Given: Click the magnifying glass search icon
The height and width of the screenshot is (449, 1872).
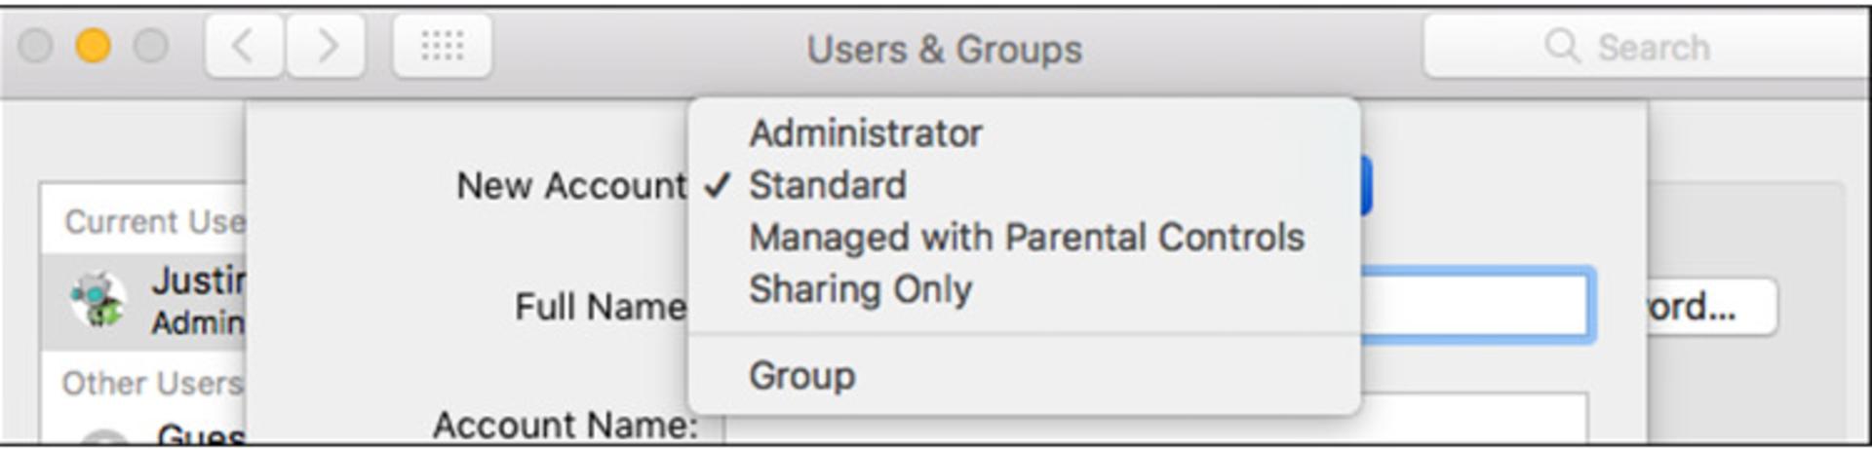Looking at the screenshot, I should tap(1562, 46).
